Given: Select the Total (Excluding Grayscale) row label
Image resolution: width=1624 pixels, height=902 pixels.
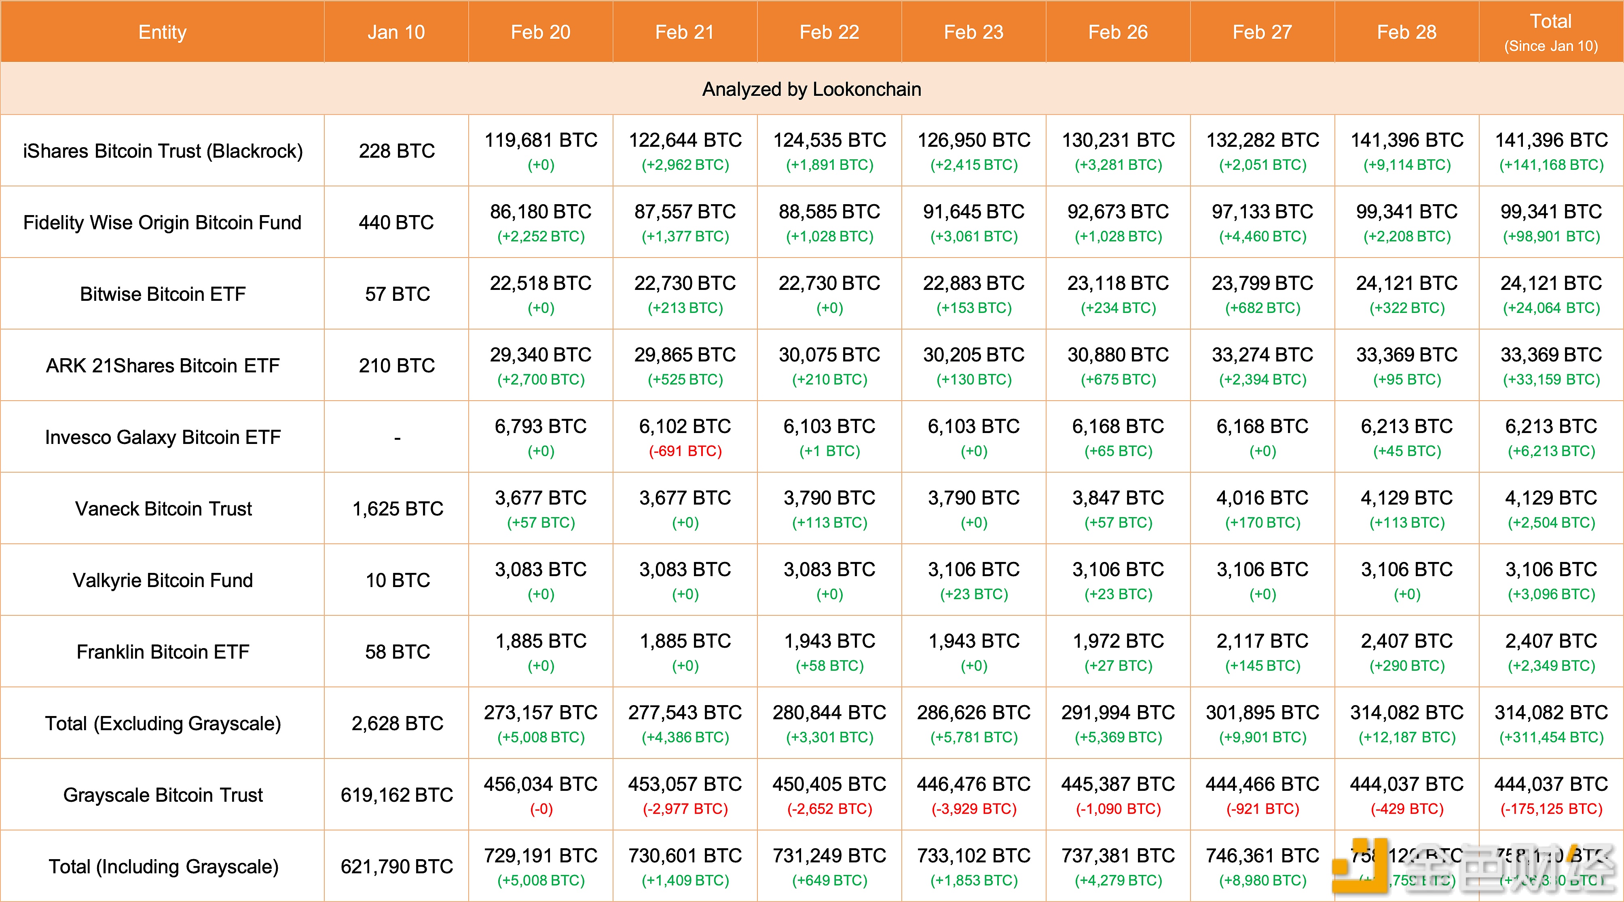Looking at the screenshot, I should tap(163, 724).
